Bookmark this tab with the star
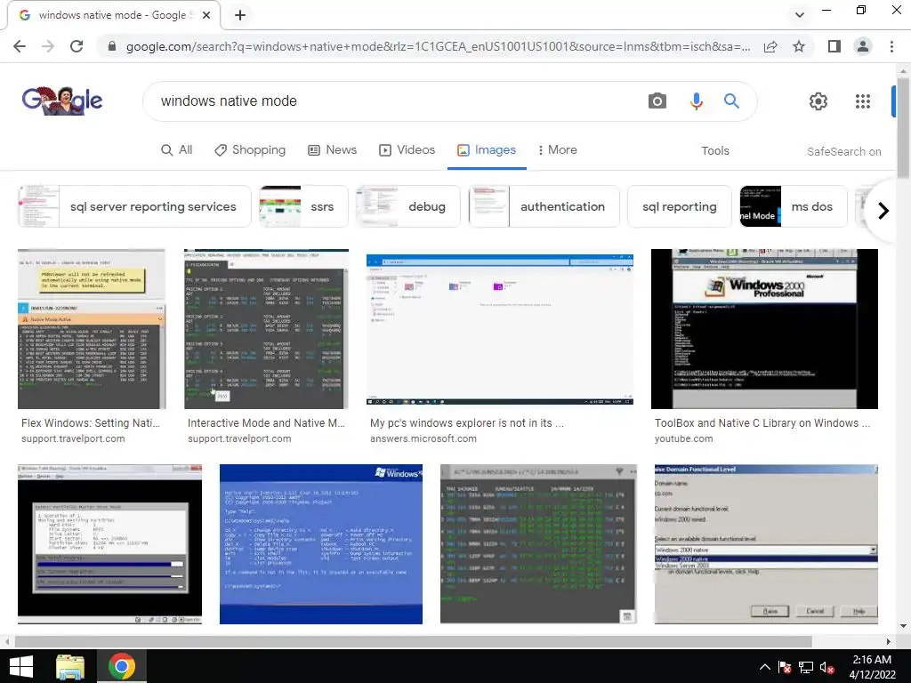Screen dimensions: 911x683 pos(799,46)
